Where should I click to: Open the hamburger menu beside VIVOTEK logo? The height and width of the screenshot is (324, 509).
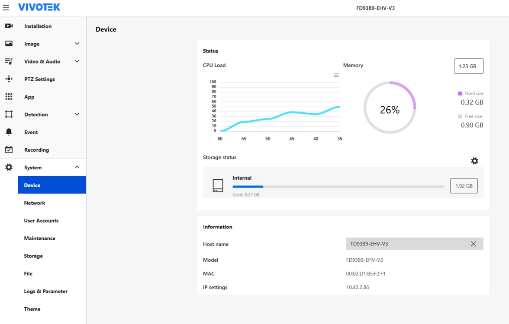(6, 8)
